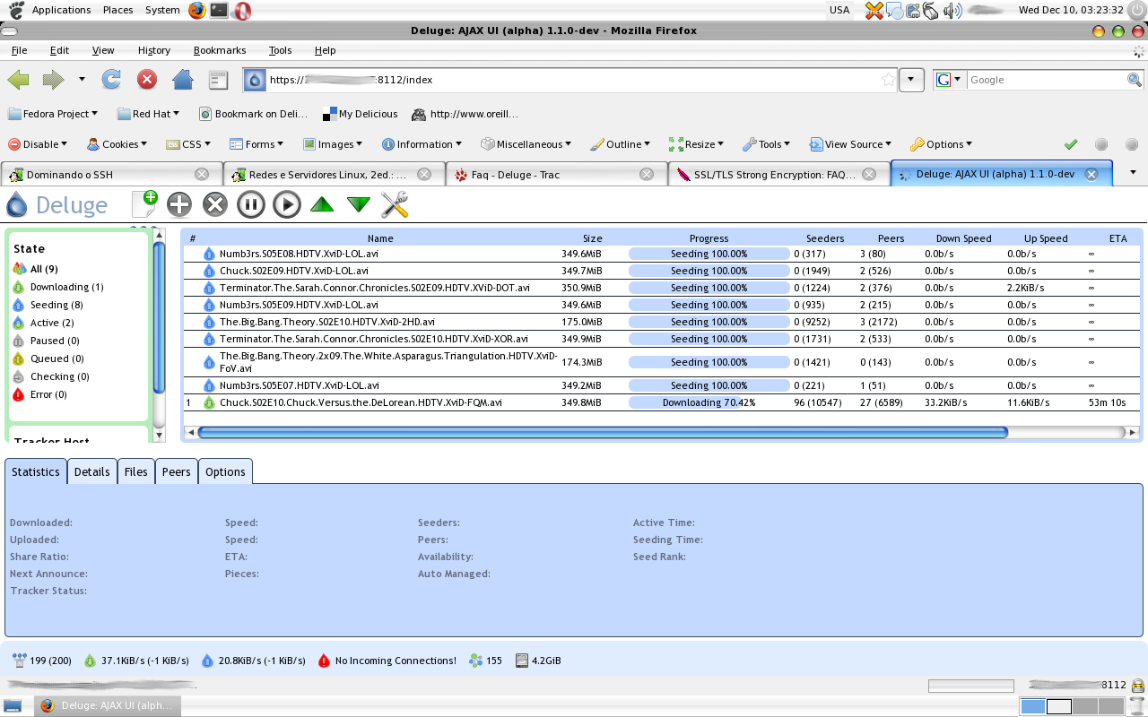1148x717 pixels.
Task: Click the free disk space icon showing 4.2GiB
Action: coord(522,661)
